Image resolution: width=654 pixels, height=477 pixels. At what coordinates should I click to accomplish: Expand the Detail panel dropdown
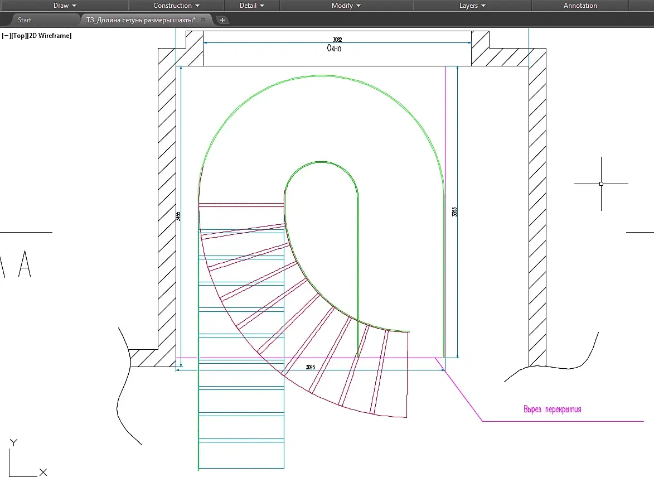(x=251, y=6)
